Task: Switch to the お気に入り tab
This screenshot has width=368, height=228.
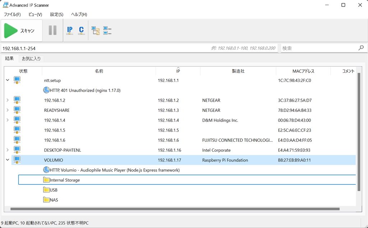Action: point(31,59)
